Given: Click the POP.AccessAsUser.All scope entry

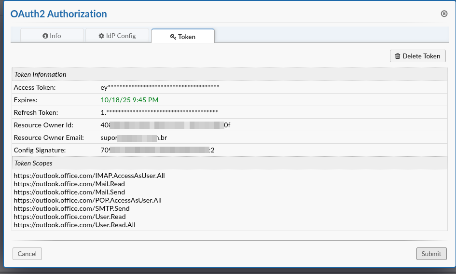Looking at the screenshot, I should point(87,200).
